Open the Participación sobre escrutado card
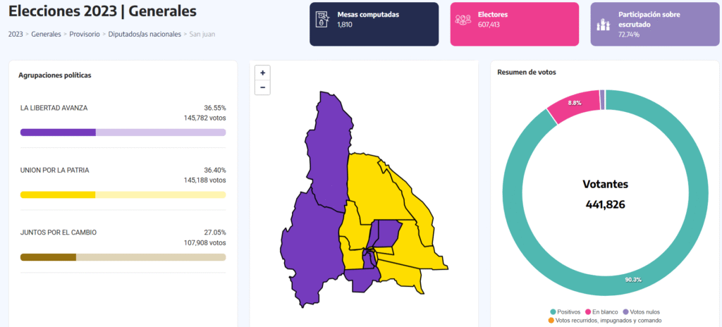Viewport: 722px width, 327px height. coord(655,24)
